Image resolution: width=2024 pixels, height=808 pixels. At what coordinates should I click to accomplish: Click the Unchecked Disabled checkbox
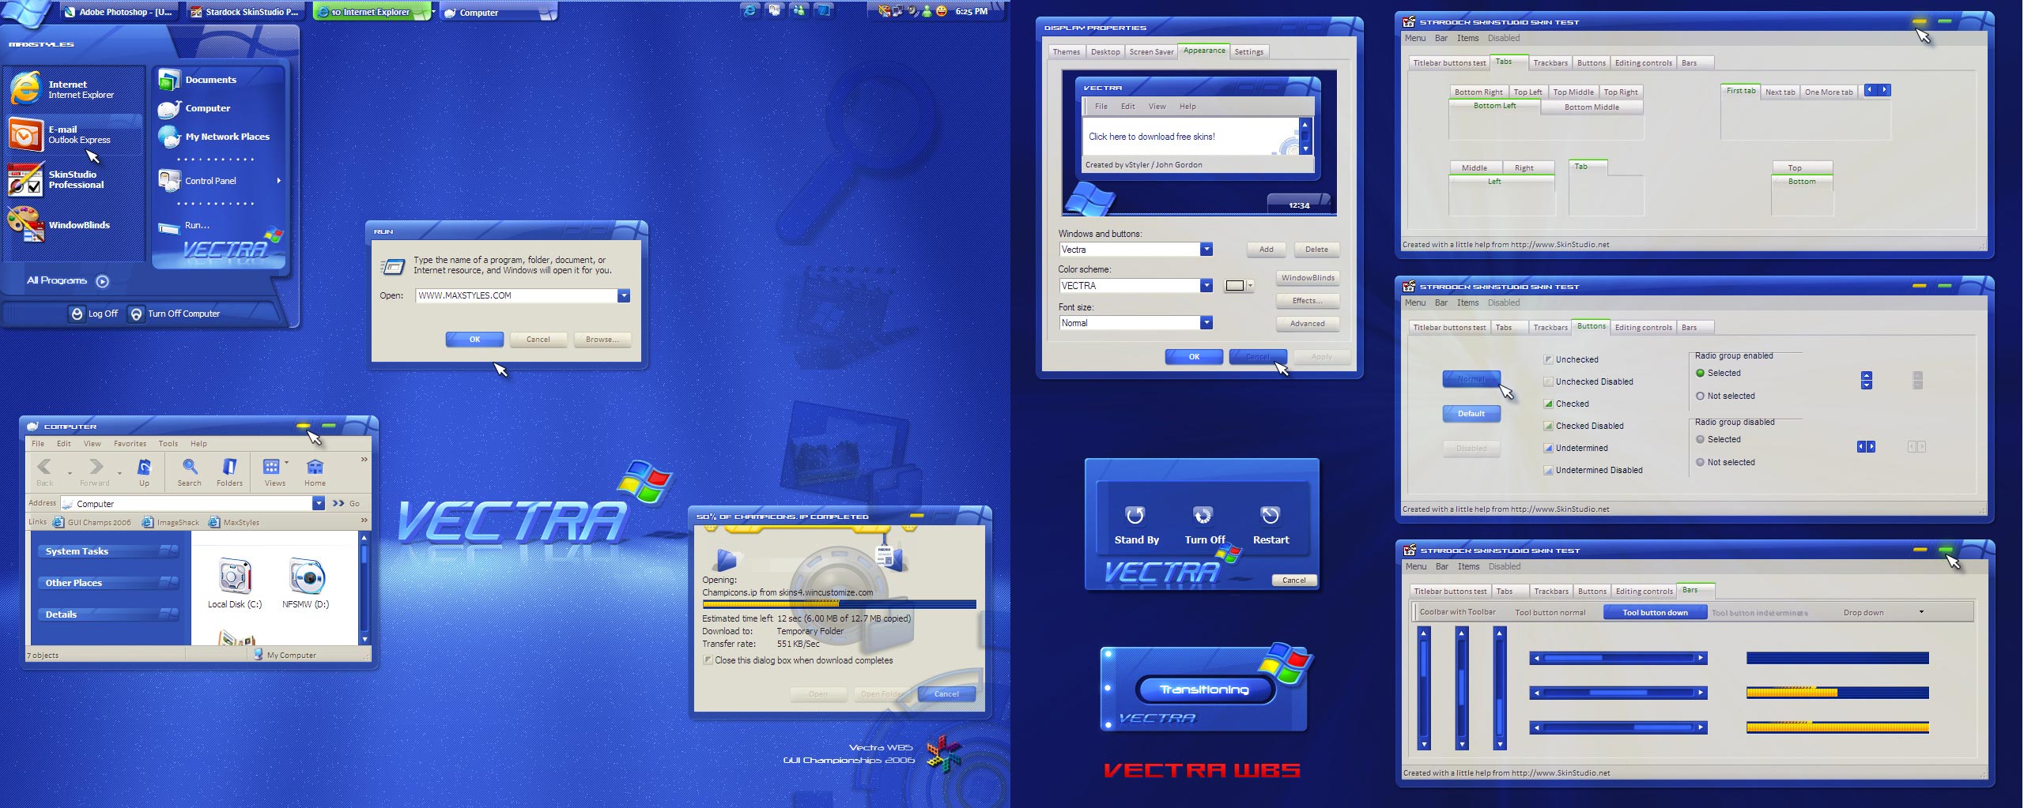pos(1548,381)
